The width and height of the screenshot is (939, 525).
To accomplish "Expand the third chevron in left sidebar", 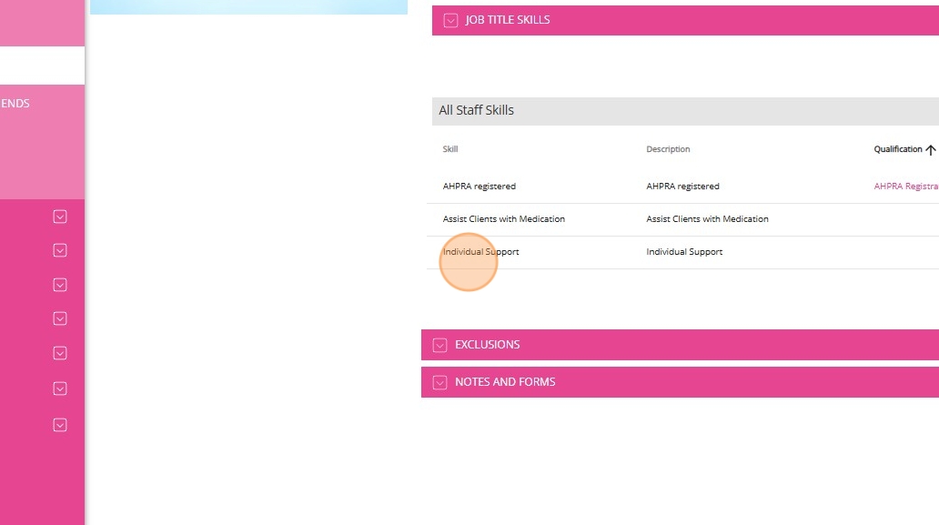I will coord(60,285).
